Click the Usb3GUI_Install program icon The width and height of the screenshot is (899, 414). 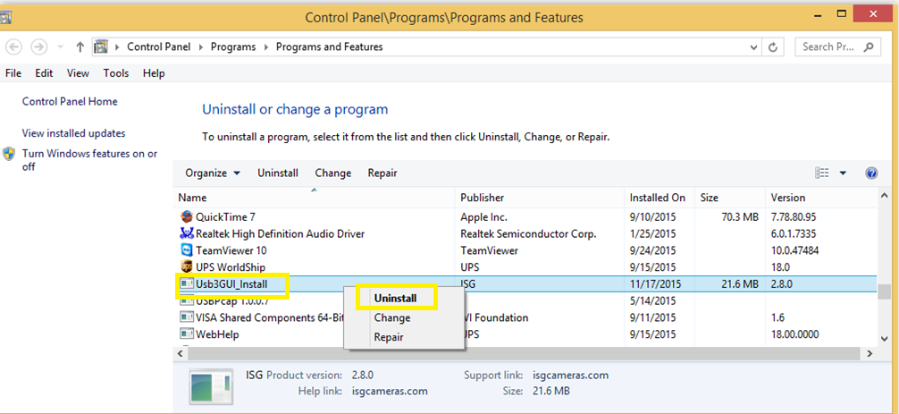(x=187, y=283)
